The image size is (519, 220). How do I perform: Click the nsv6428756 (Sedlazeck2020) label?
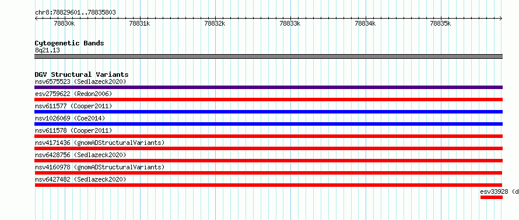point(80,155)
